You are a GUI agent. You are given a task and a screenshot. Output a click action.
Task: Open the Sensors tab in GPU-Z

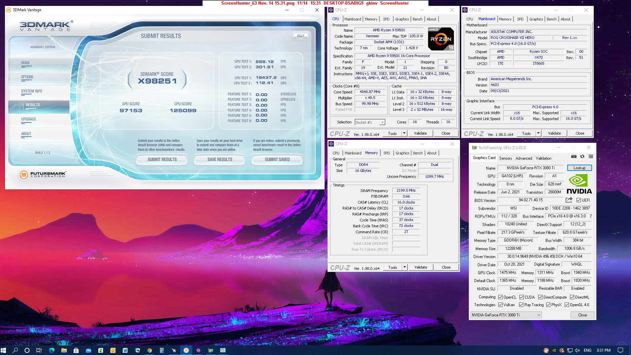pos(505,158)
